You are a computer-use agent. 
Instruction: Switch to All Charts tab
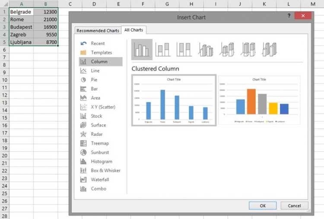click(x=133, y=30)
